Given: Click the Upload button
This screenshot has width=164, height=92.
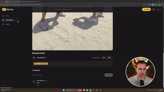Looking at the screenshot, I should 146,9.
